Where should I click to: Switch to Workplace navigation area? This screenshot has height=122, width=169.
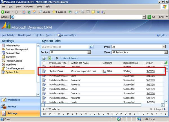pyautogui.click(x=20, y=100)
